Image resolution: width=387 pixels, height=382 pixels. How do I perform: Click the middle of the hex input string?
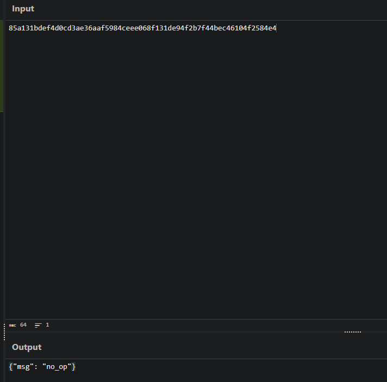[x=142, y=28]
